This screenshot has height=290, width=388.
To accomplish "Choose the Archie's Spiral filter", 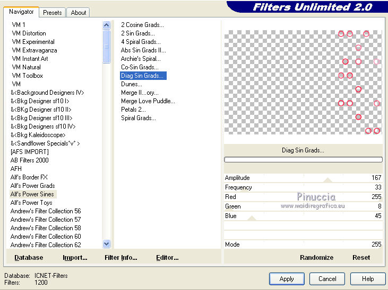I will coord(141,59).
